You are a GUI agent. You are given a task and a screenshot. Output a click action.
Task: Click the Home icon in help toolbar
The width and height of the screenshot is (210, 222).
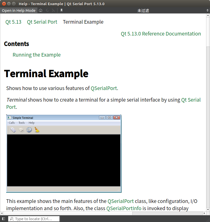point(41,10)
